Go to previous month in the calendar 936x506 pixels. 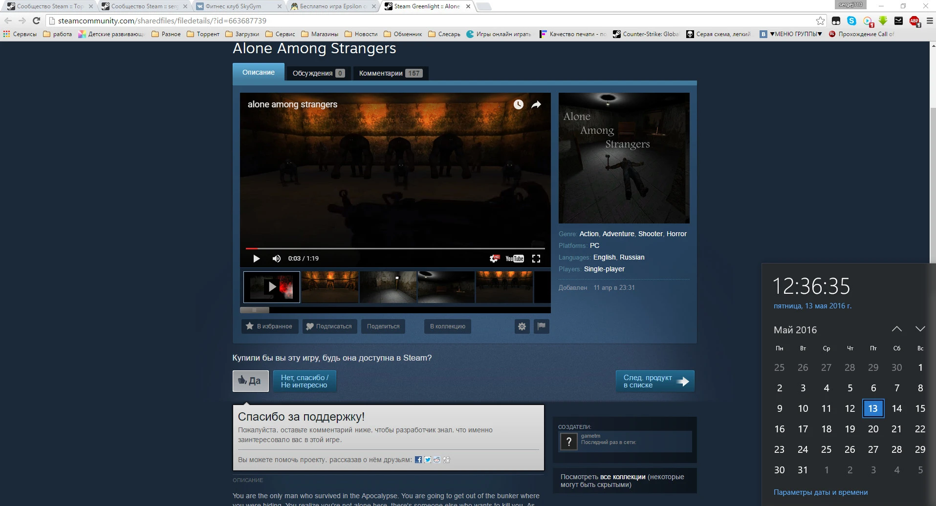point(897,329)
